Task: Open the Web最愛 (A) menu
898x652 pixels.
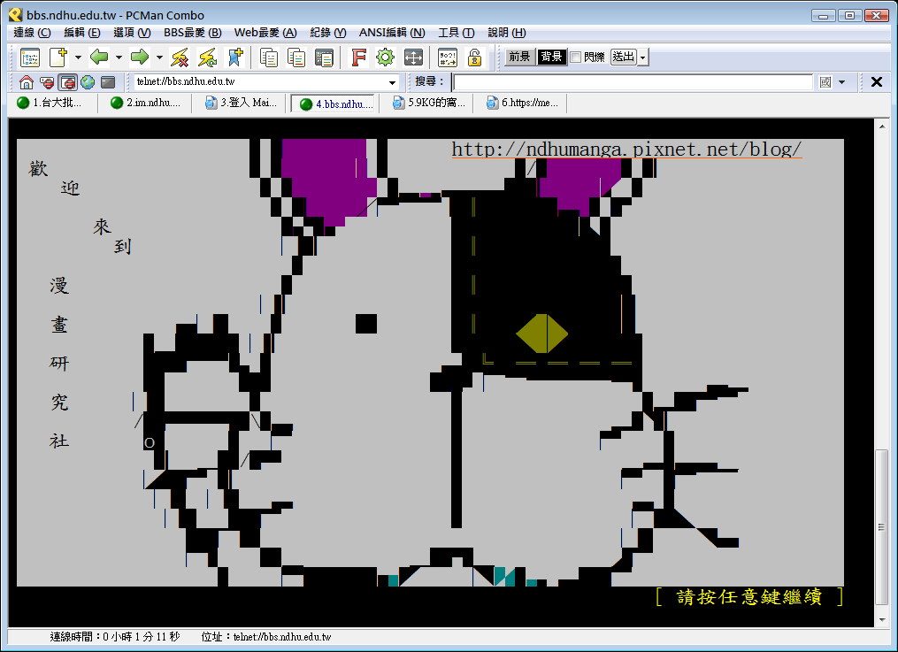Action: pyautogui.click(x=265, y=33)
